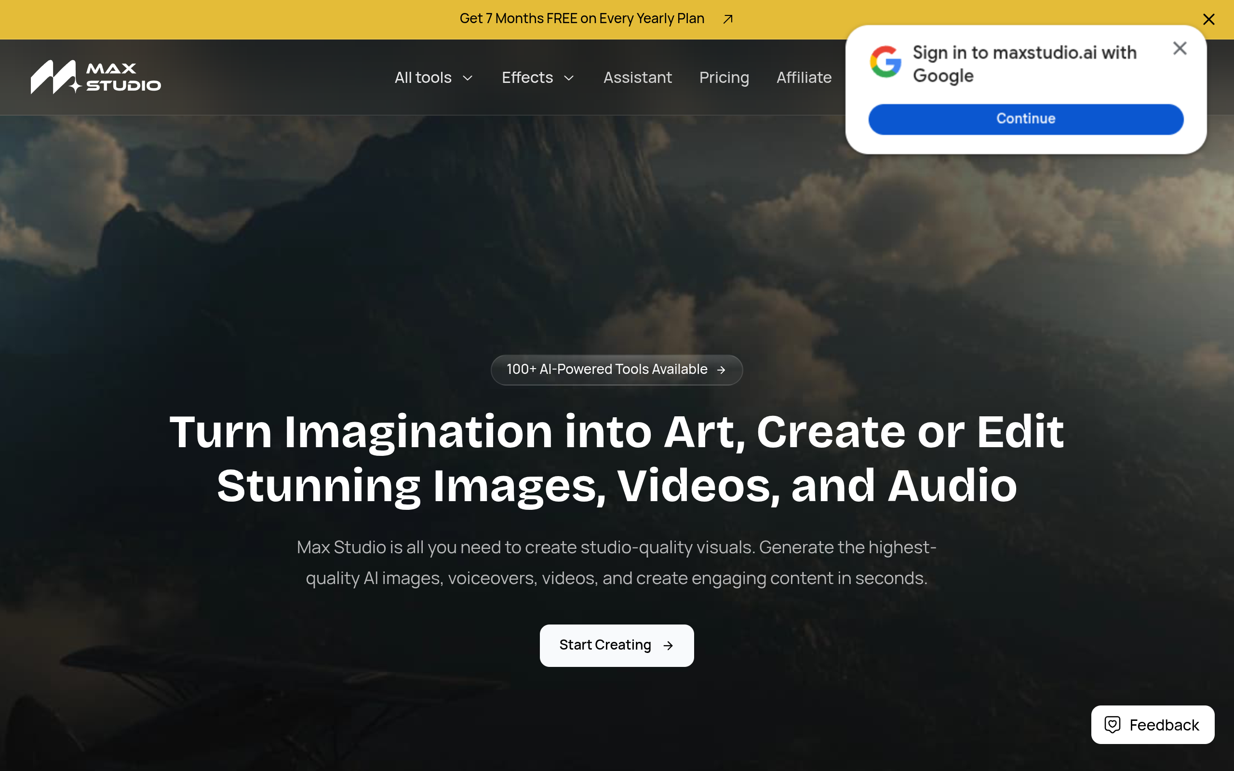Viewport: 1234px width, 771px height.
Task: Dismiss the yellow promo banner
Action: [1208, 19]
